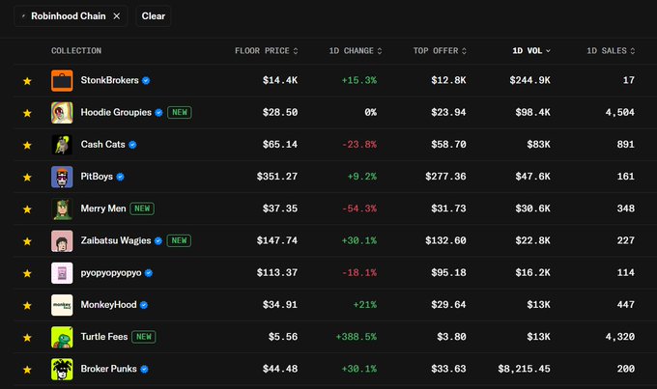
Task: Open the Cash Cats collection name
Action: pos(102,145)
